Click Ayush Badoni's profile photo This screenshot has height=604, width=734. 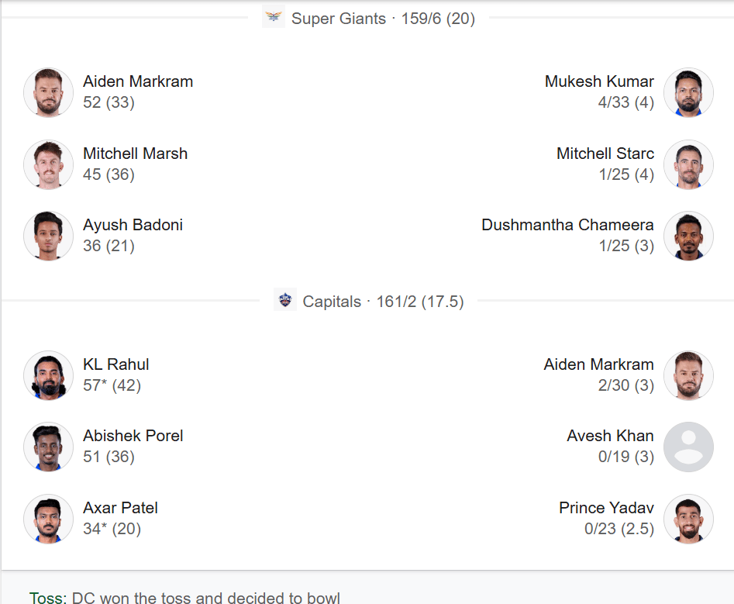(x=48, y=236)
